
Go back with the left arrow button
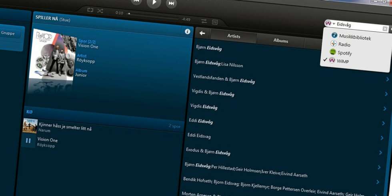tap(202, 33)
